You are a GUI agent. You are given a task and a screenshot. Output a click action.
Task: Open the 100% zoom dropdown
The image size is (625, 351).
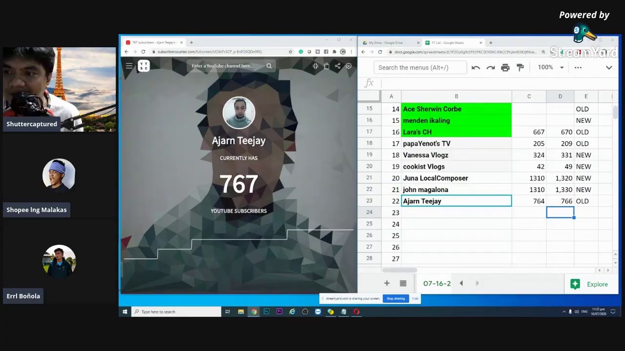(551, 67)
